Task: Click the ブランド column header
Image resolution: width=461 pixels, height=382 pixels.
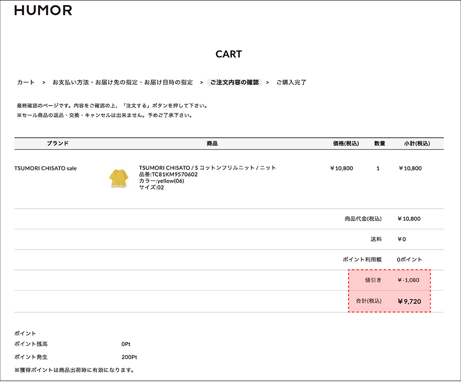Action: 58,143
